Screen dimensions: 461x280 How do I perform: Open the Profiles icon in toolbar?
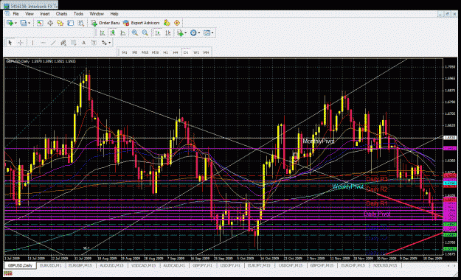[23, 23]
